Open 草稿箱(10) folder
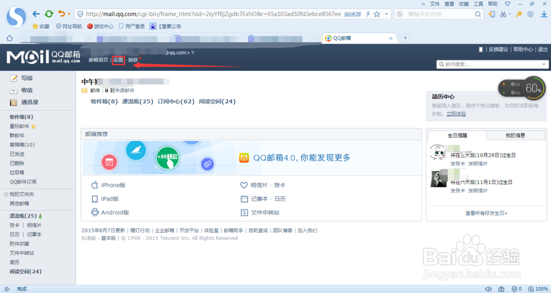Image resolution: width=551 pixels, height=293 pixels. click(x=22, y=145)
